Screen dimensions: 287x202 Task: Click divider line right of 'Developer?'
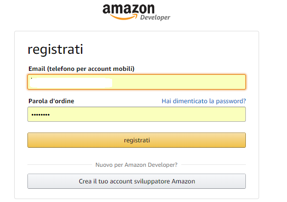point(214,164)
